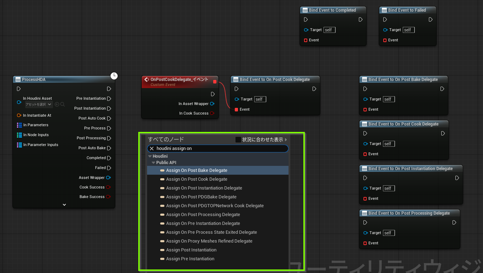This screenshot has height=273, width=483.
Task: Open the アセットを選択 asset dropdown
Action: click(x=39, y=104)
